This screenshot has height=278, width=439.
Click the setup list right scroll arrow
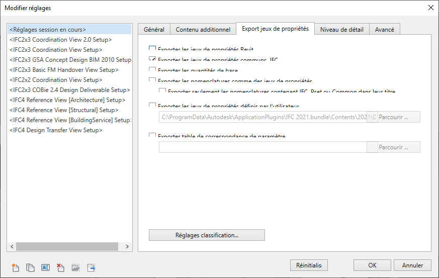point(127,246)
